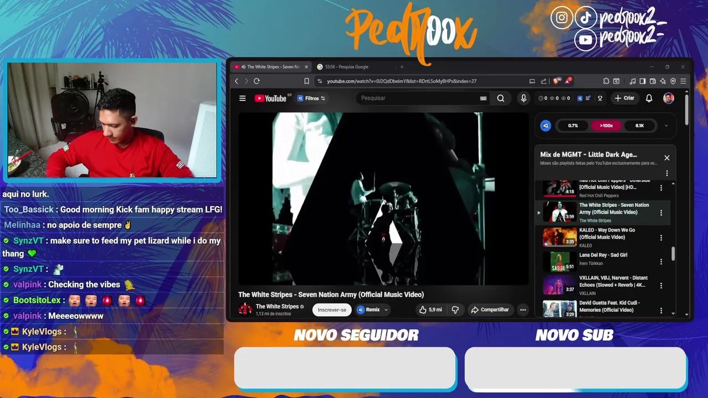
Task: Expand the IQ stats panel chevron
Action: [666, 125]
